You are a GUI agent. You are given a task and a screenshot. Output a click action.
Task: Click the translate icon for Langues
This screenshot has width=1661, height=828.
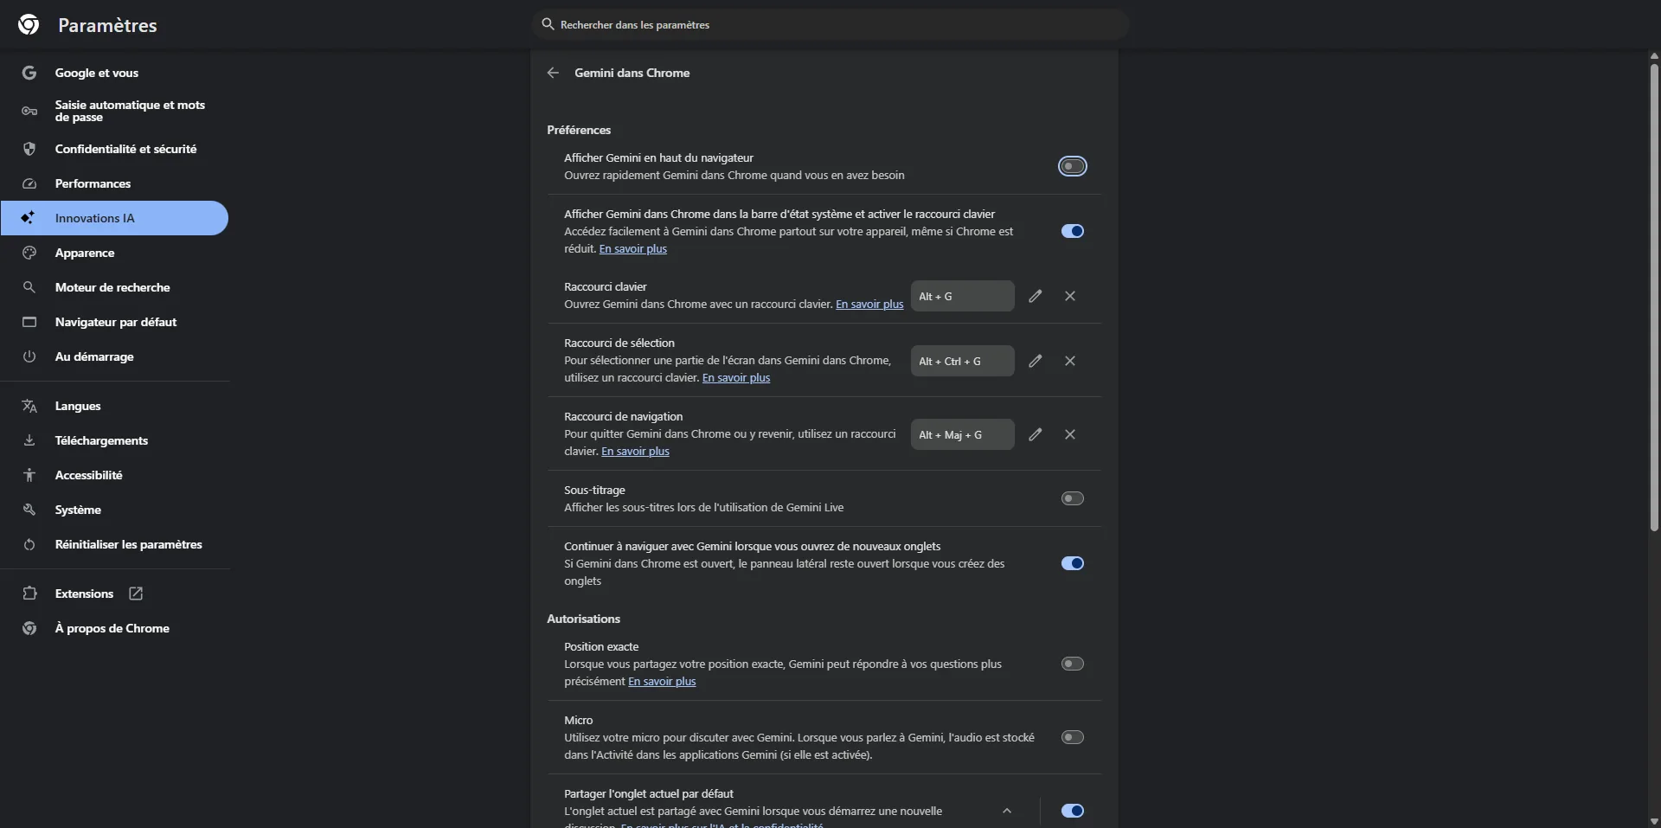(29, 406)
